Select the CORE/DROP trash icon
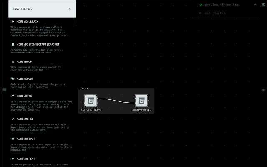 (x=13, y=61)
